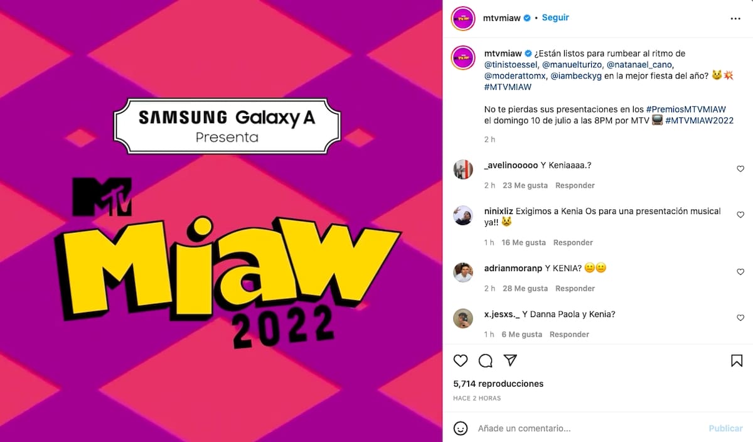
Task: Like the post with the heart icon
Action: (x=461, y=360)
